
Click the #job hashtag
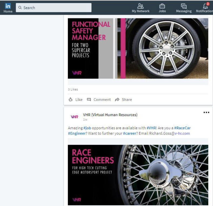[x=87, y=128]
